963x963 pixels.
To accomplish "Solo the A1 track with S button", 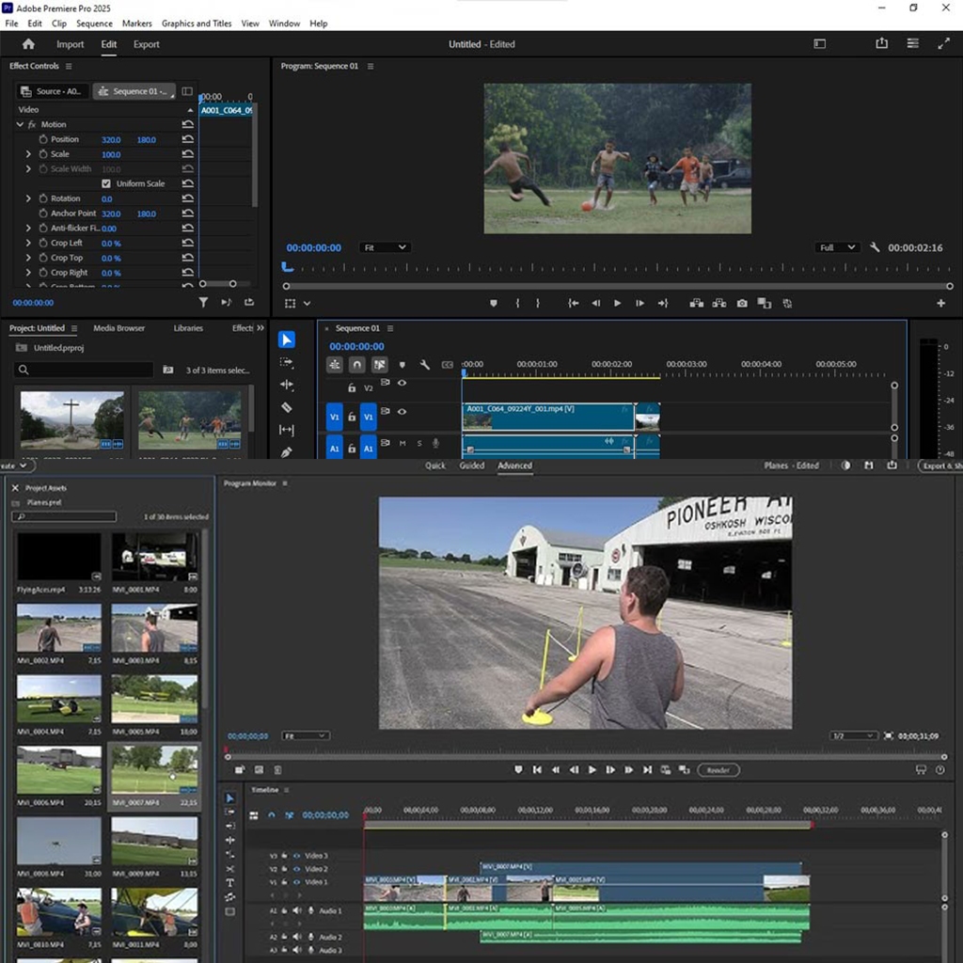I will pos(419,444).
